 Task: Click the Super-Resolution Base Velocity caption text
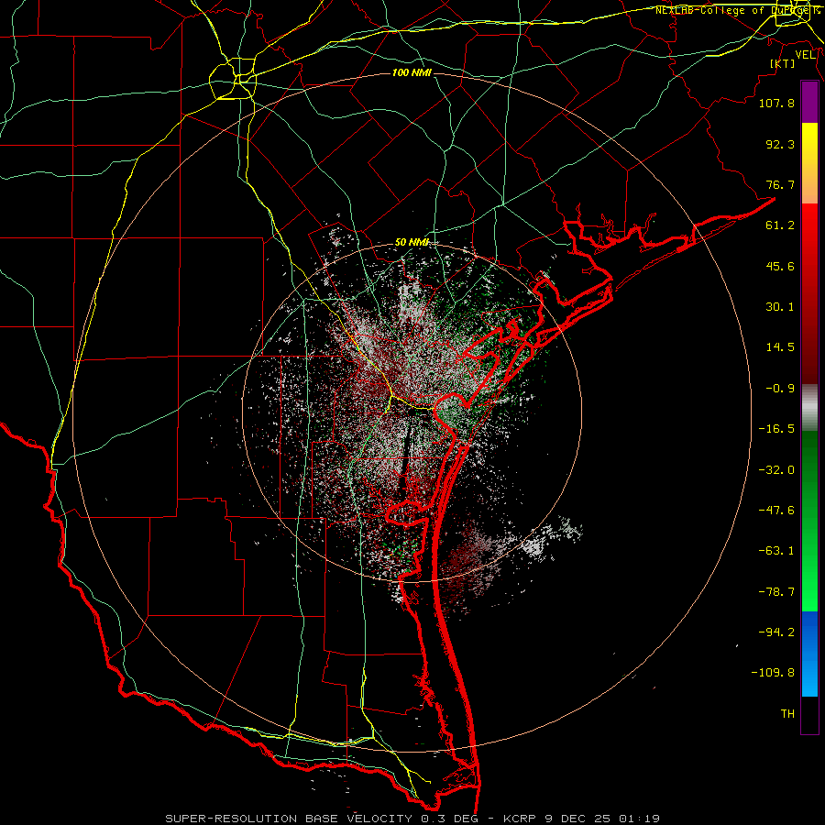coord(412,819)
